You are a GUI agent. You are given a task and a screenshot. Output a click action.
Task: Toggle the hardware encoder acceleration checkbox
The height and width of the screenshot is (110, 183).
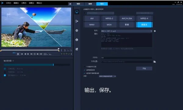pyautogui.click(x=84, y=73)
